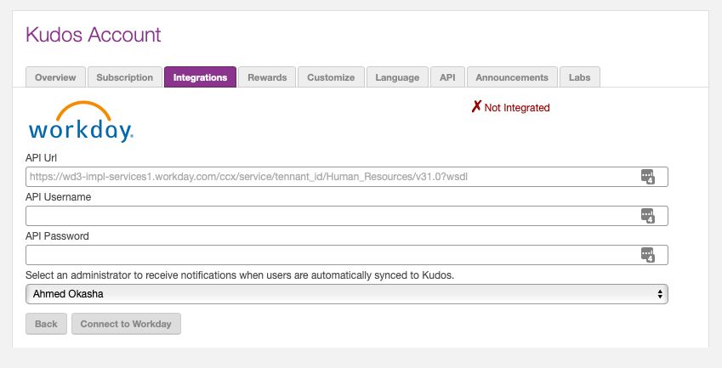Viewport: 722px width, 368px height.
Task: Open the API tab
Action: point(447,77)
